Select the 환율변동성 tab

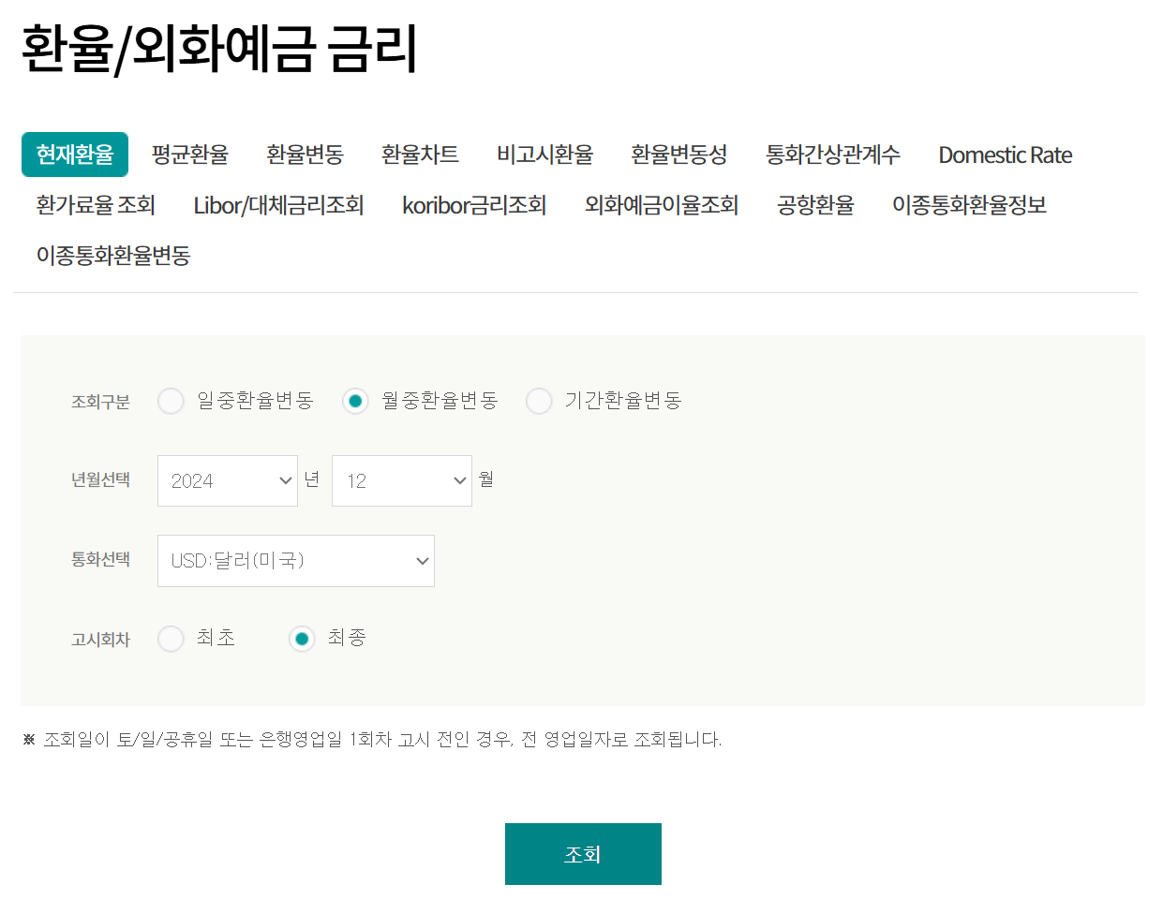678,155
